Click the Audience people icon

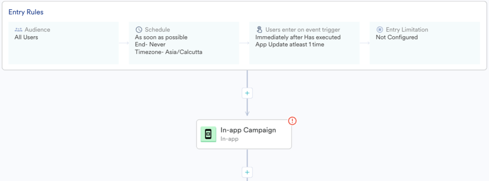19,30
